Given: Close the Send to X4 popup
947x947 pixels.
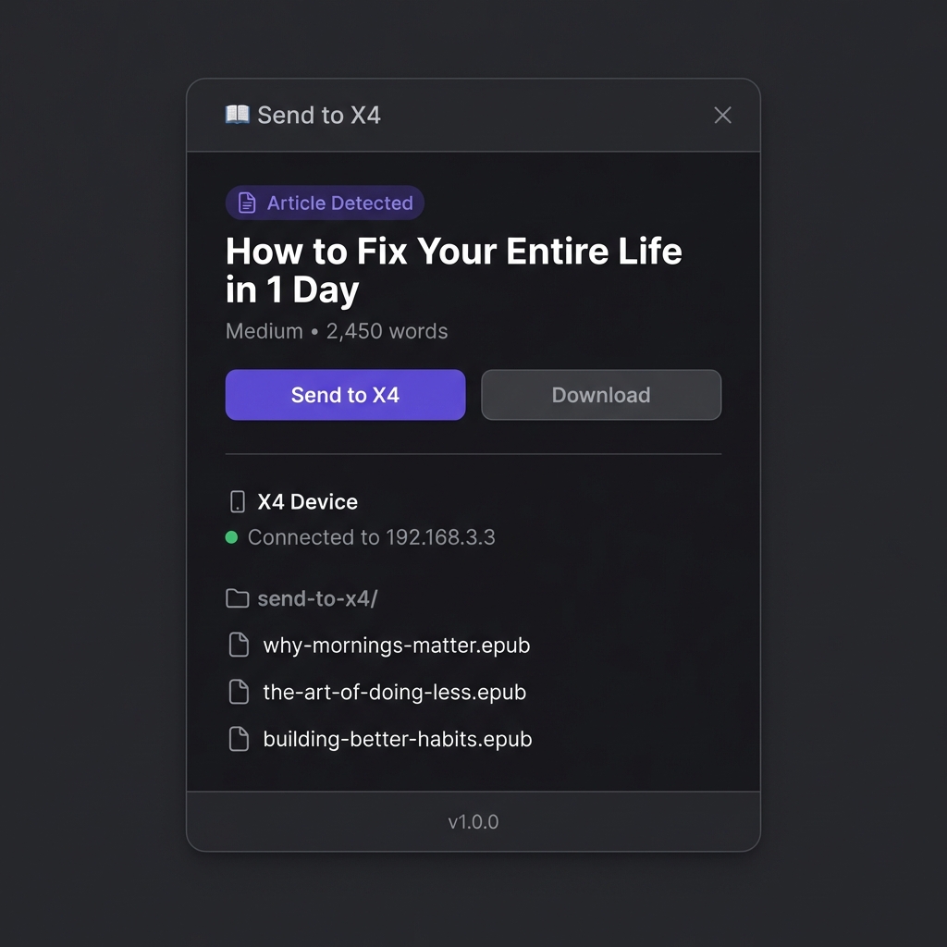Looking at the screenshot, I should click(x=722, y=115).
